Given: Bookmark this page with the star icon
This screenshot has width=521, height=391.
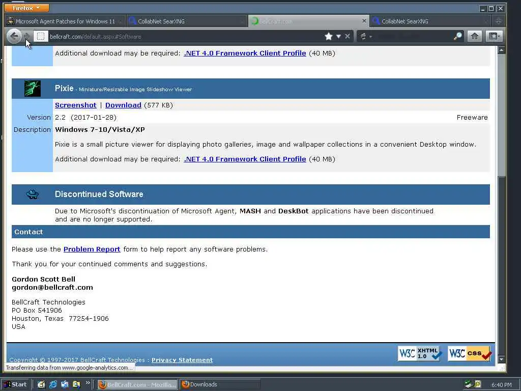Looking at the screenshot, I should [328, 36].
